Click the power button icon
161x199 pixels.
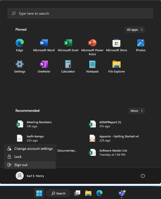coord(143,176)
